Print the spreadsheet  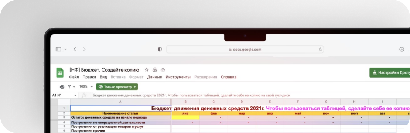tap(62, 87)
